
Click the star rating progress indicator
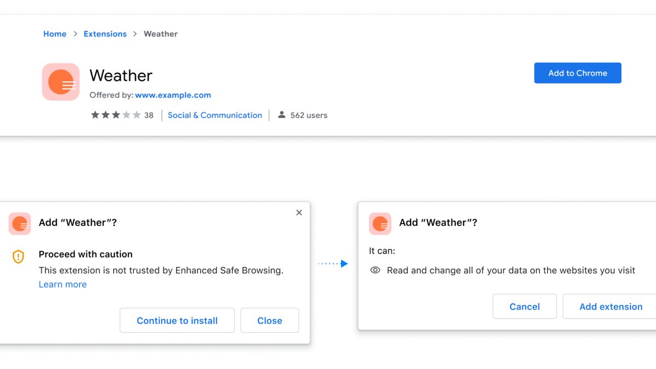pyautogui.click(x=116, y=115)
